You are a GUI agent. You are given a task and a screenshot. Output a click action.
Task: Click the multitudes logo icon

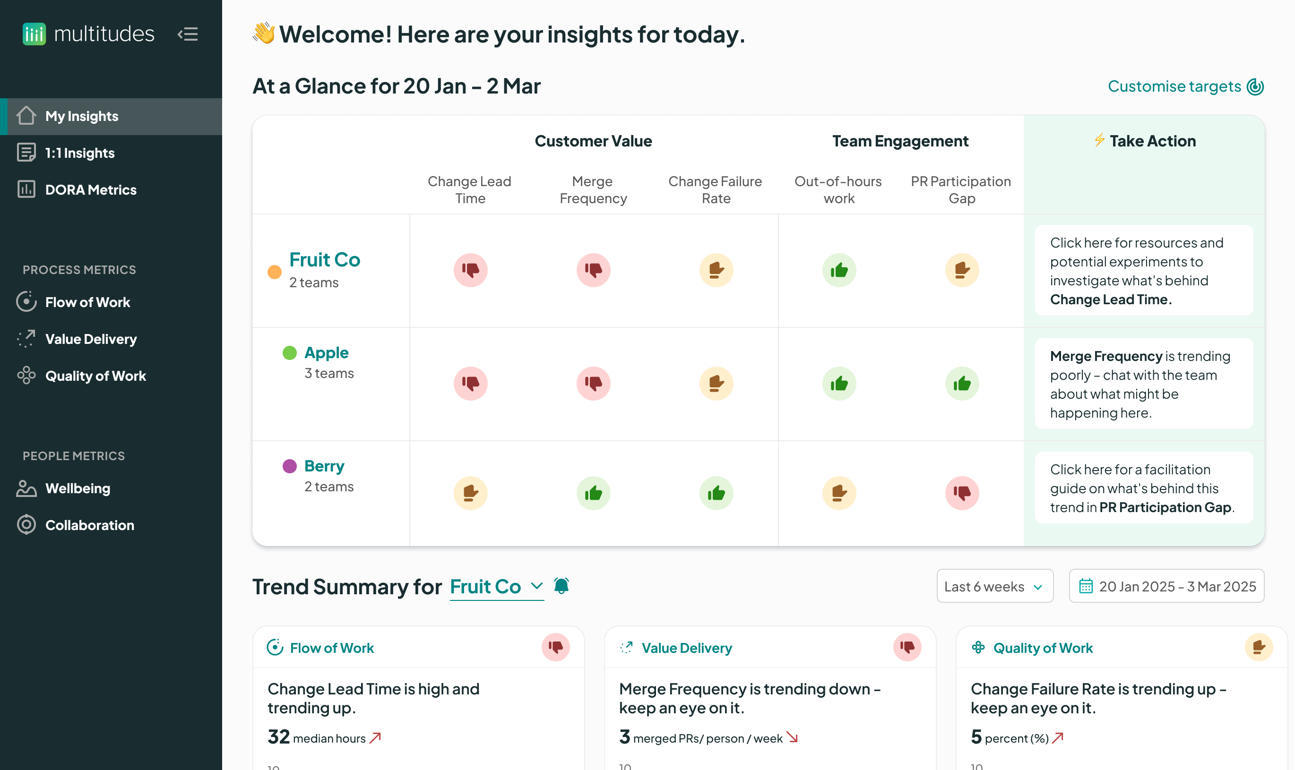coord(34,34)
